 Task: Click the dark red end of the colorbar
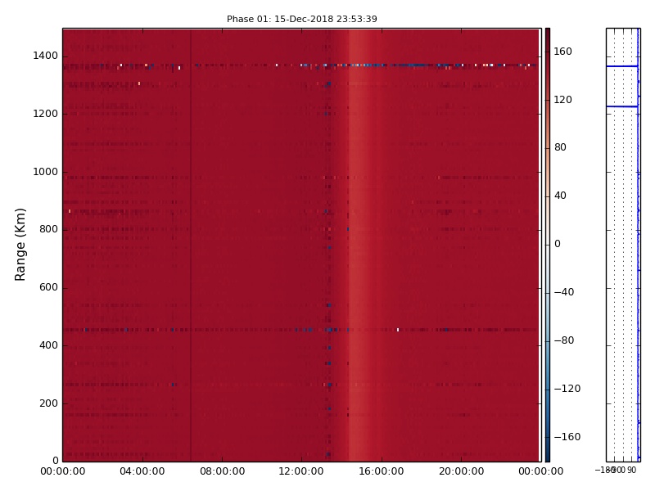tap(547, 34)
